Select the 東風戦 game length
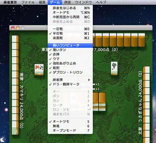 pyautogui.click(x=70, y=38)
